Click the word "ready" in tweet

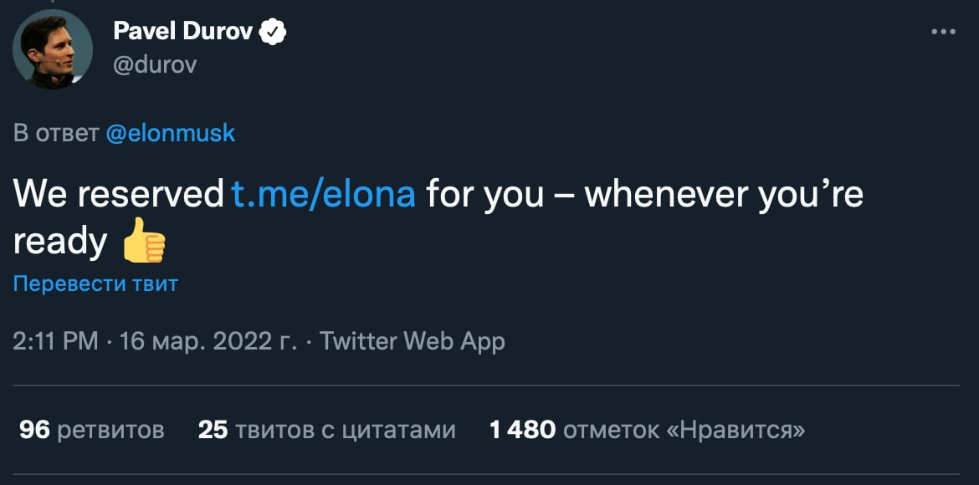tap(60, 242)
